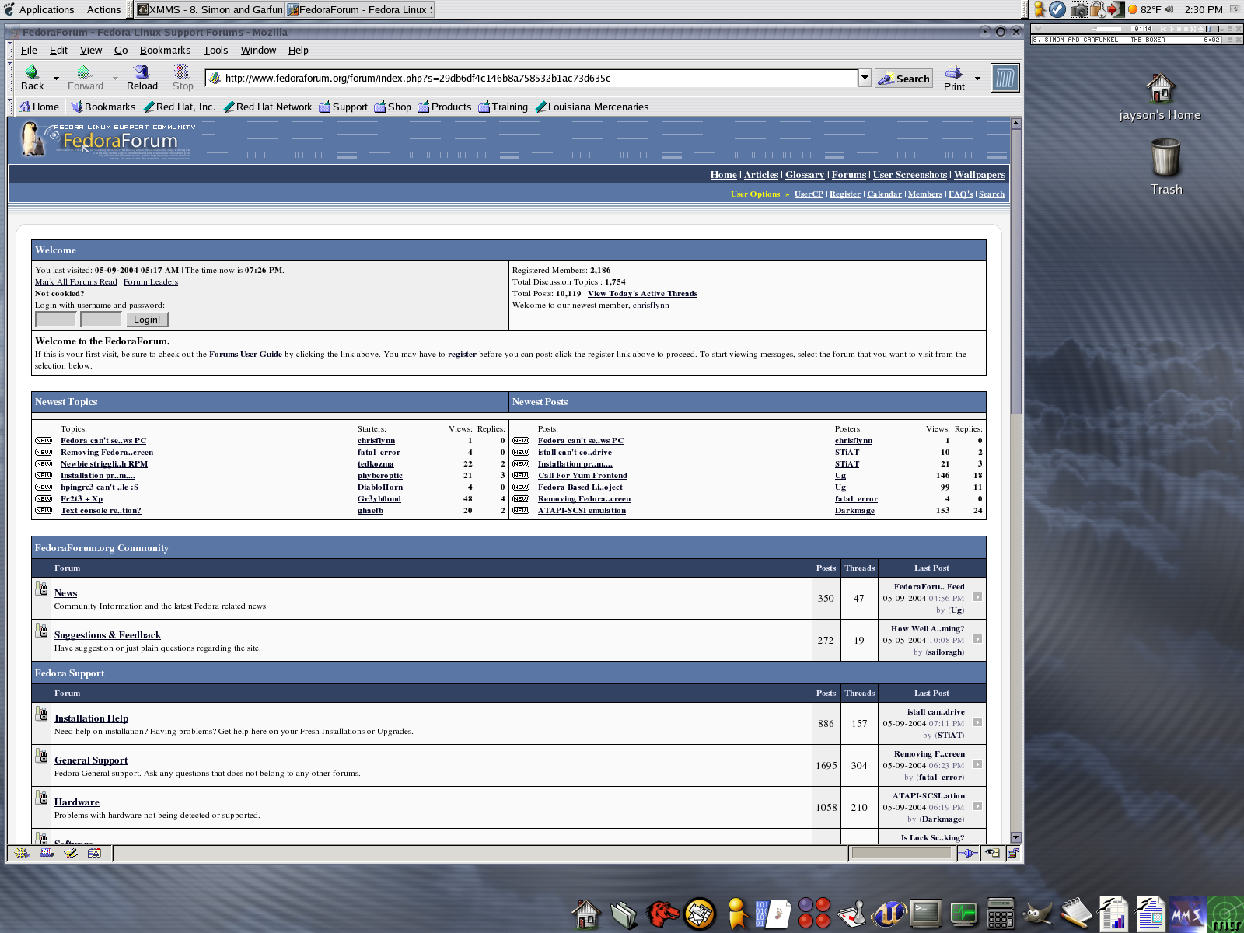Open the Composer component icon in status bar
This screenshot has width=1244, height=933.
point(71,853)
